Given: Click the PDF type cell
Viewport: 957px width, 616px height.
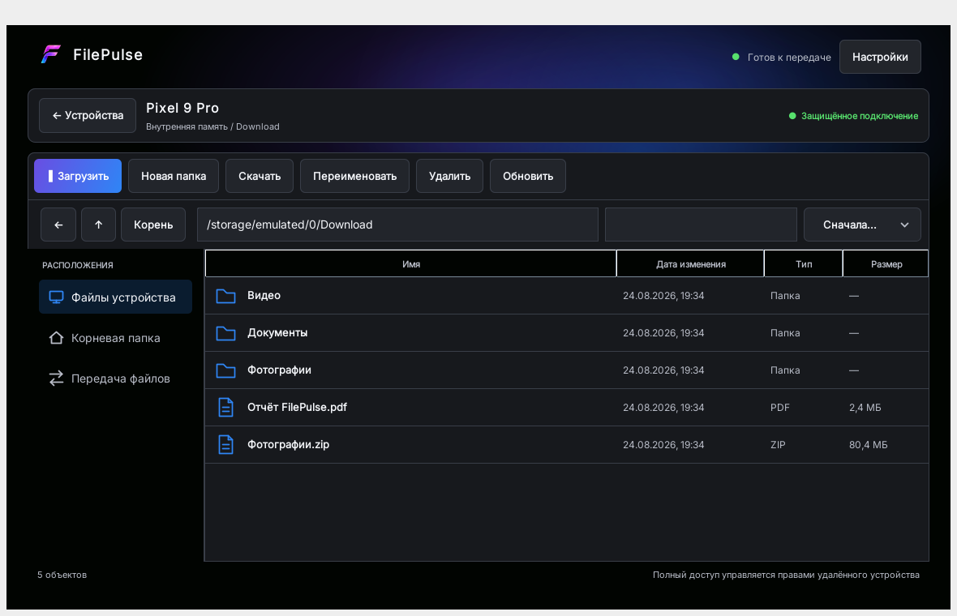Looking at the screenshot, I should point(779,408).
